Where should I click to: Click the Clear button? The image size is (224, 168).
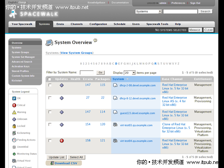(208, 30)
